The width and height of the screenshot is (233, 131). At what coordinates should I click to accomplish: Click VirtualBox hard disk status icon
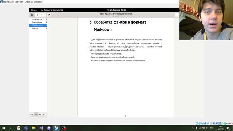(x=197, y=123)
